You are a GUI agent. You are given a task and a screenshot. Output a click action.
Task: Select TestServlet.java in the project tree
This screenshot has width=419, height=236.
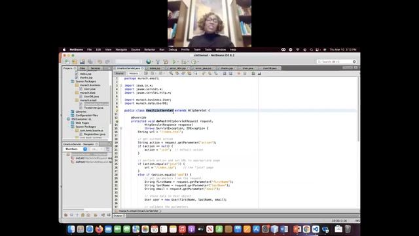94,108
